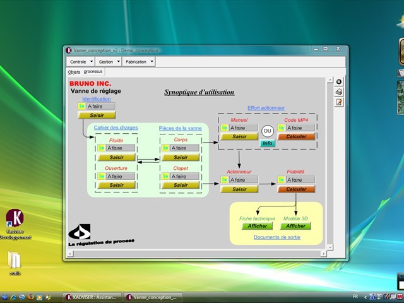Click the Identification 'A faire' field
The height and width of the screenshot is (303, 404).
click(x=101, y=106)
